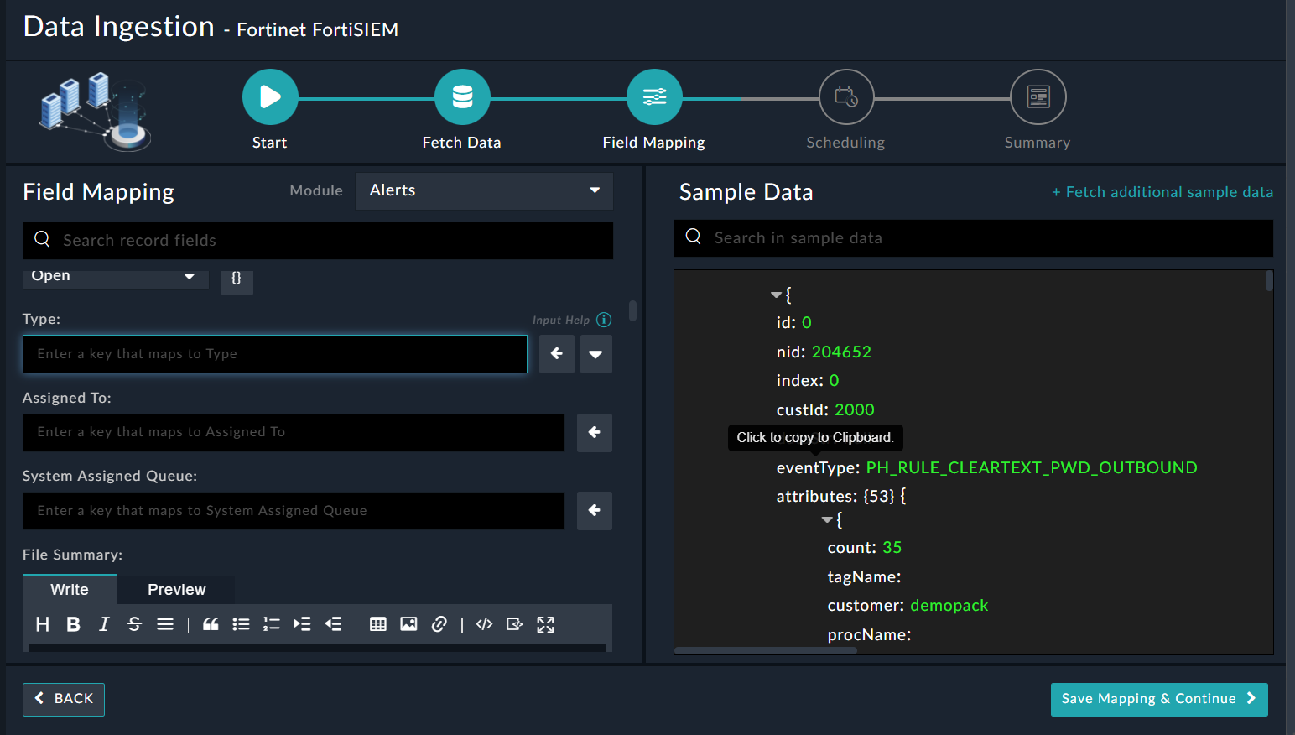Image resolution: width=1295 pixels, height=735 pixels.
Task: Click the arrow button next to Assigned To field
Action: (594, 432)
